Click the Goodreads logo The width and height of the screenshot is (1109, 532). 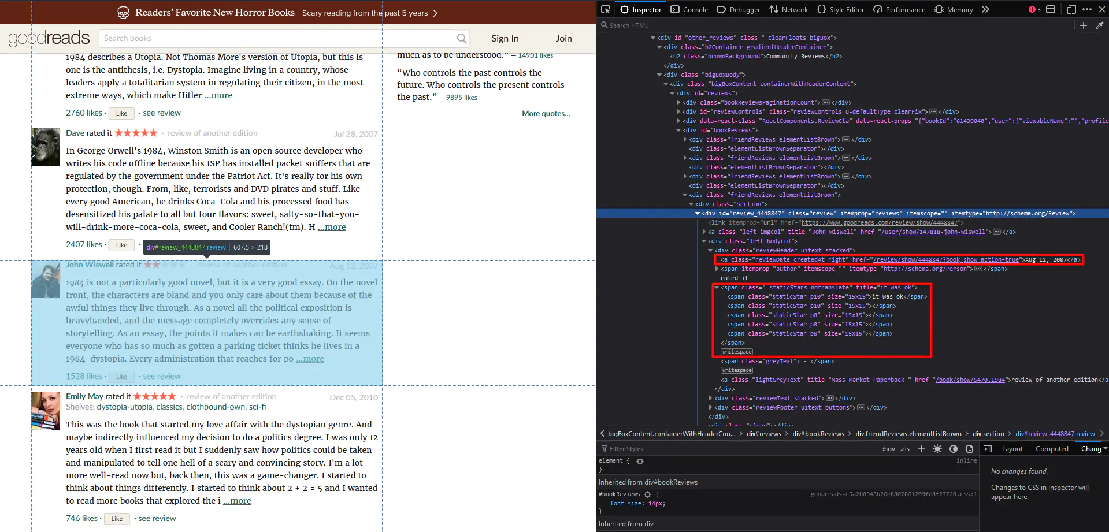(x=49, y=38)
